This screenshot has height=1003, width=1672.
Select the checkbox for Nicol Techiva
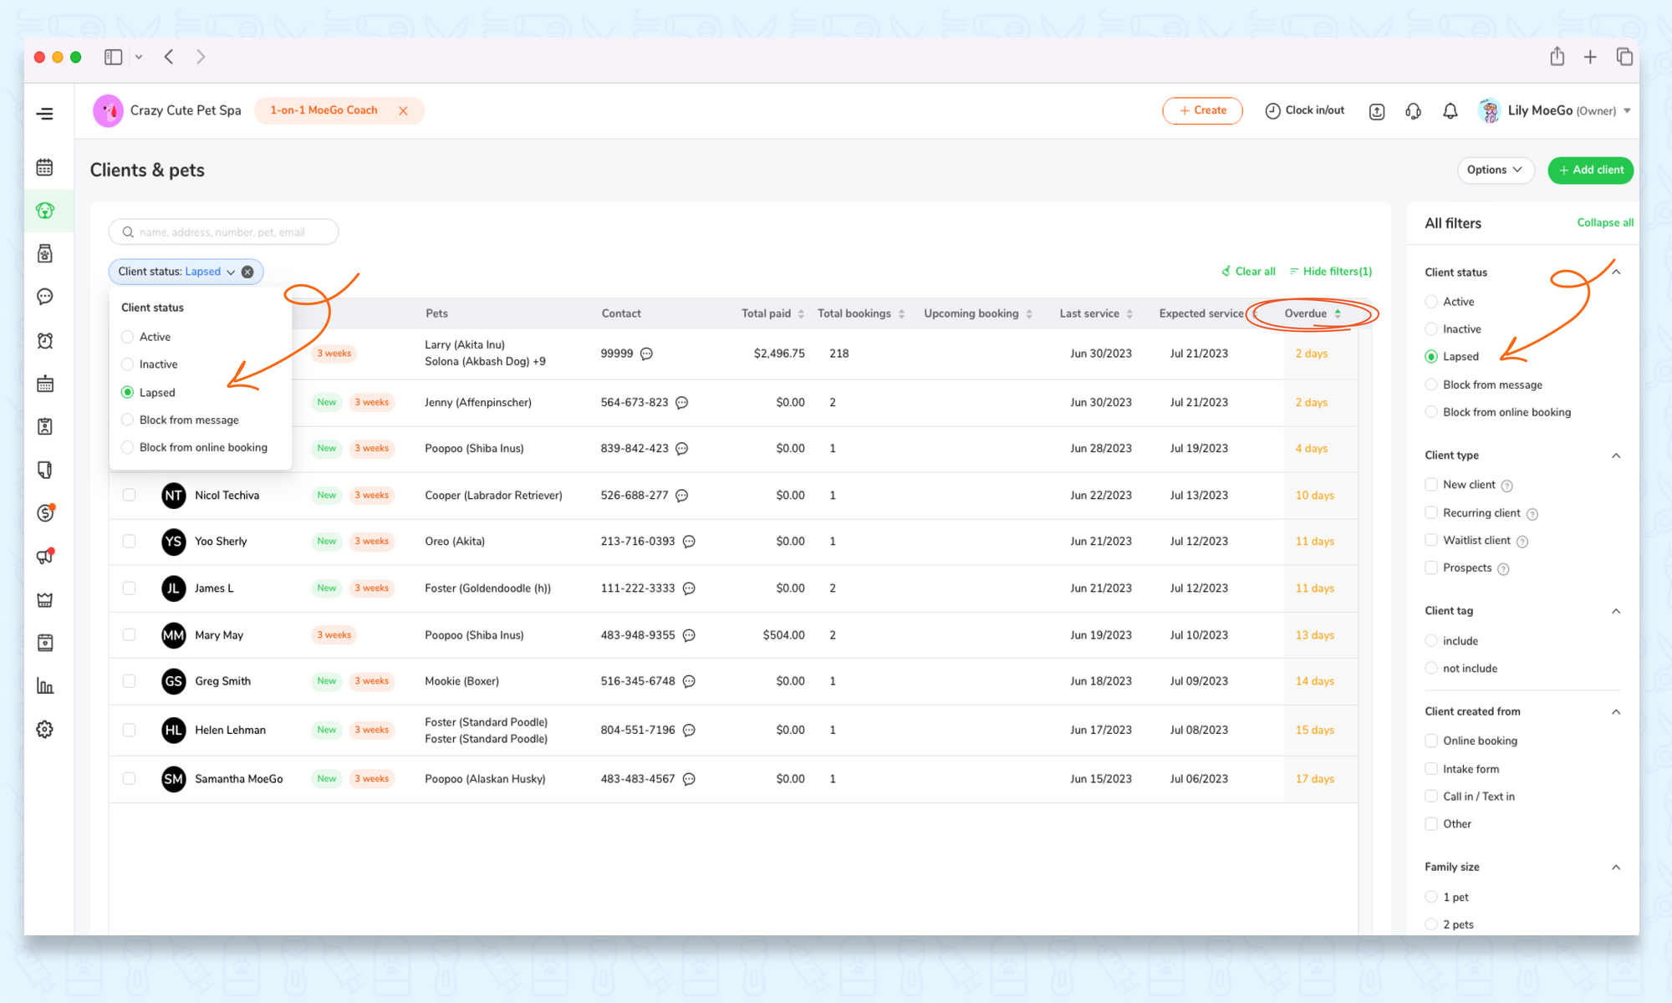(129, 495)
